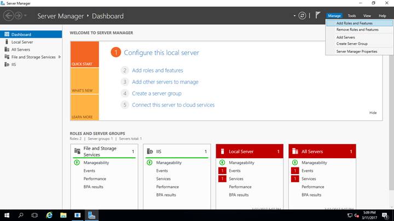Click Local Server Services red alert badge
This screenshot has height=221, width=394.
(x=222, y=178)
